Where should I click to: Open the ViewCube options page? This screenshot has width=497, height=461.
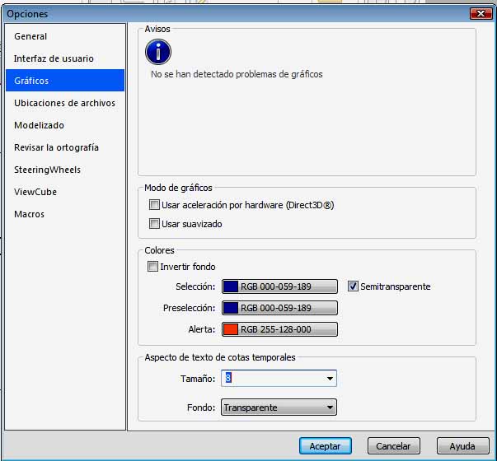pyautogui.click(x=35, y=192)
